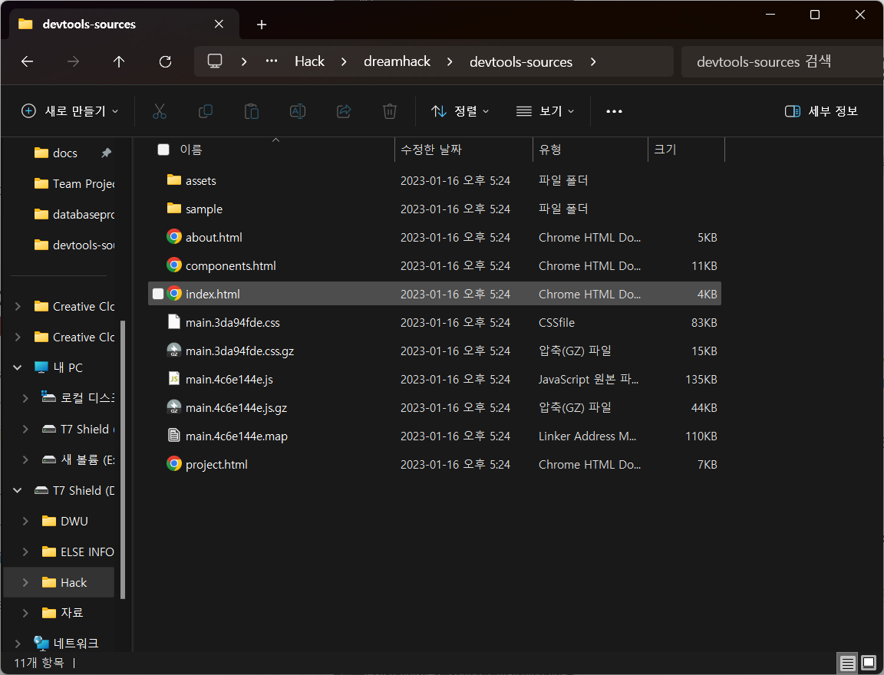
Task: Expand the Hack folder node
Action: click(x=25, y=582)
